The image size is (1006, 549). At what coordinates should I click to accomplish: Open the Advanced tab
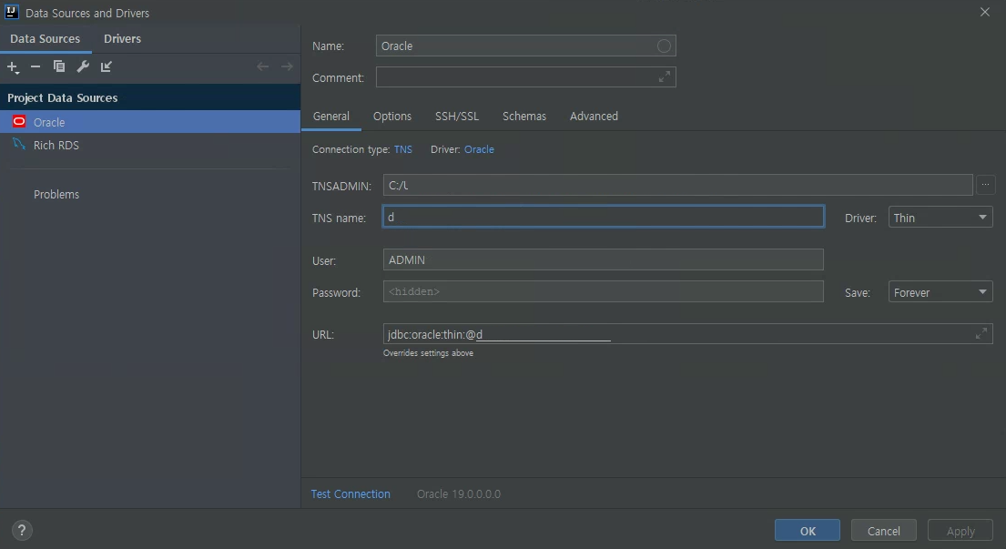point(594,117)
